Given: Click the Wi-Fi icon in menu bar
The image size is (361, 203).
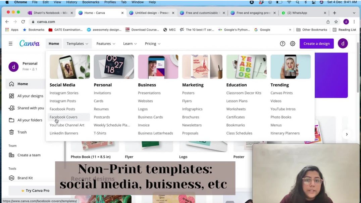Looking at the screenshot, I should [289, 2].
